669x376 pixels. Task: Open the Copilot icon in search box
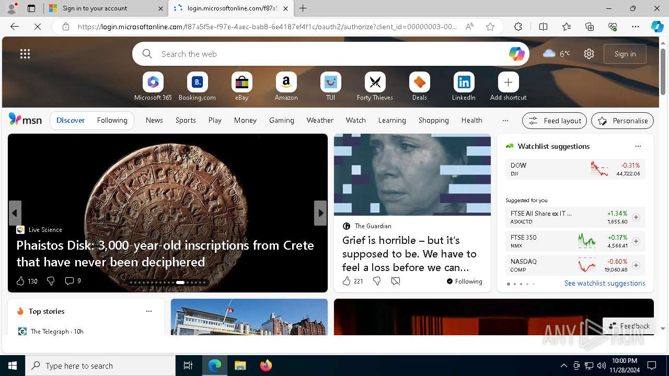[516, 54]
